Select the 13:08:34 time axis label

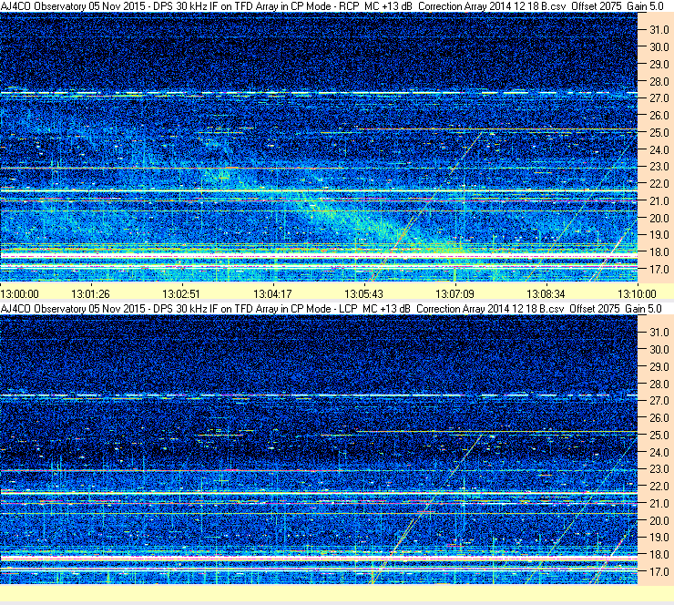click(546, 294)
